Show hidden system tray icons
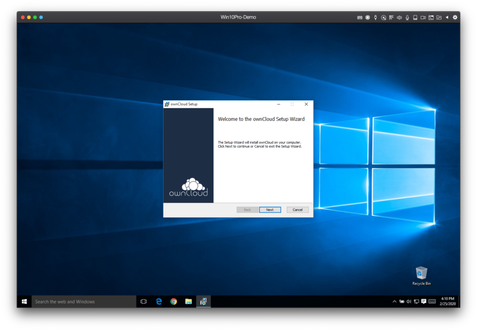This screenshot has width=477, height=330. tap(394, 302)
